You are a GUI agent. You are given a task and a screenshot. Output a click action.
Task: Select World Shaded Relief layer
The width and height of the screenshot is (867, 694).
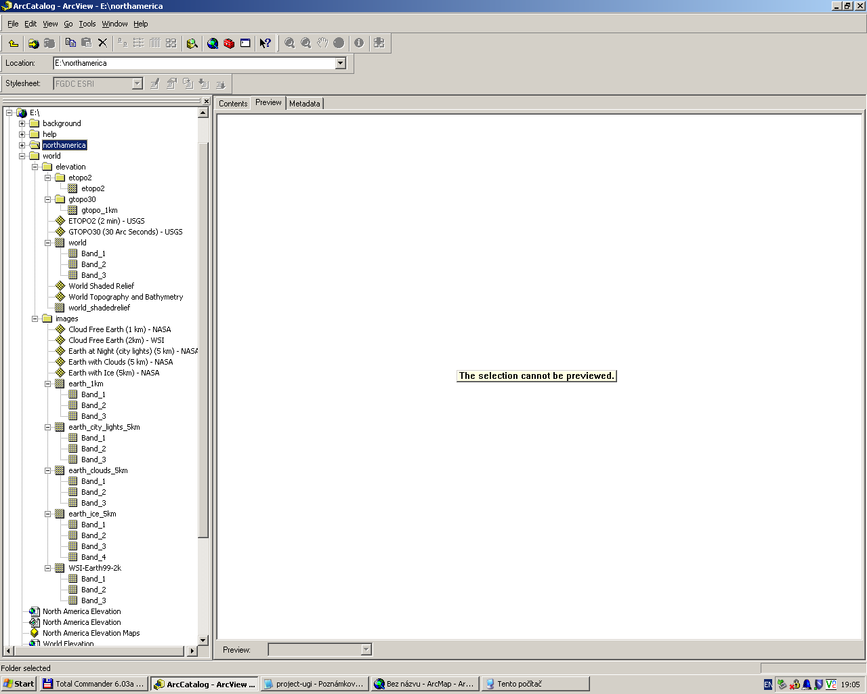(101, 286)
